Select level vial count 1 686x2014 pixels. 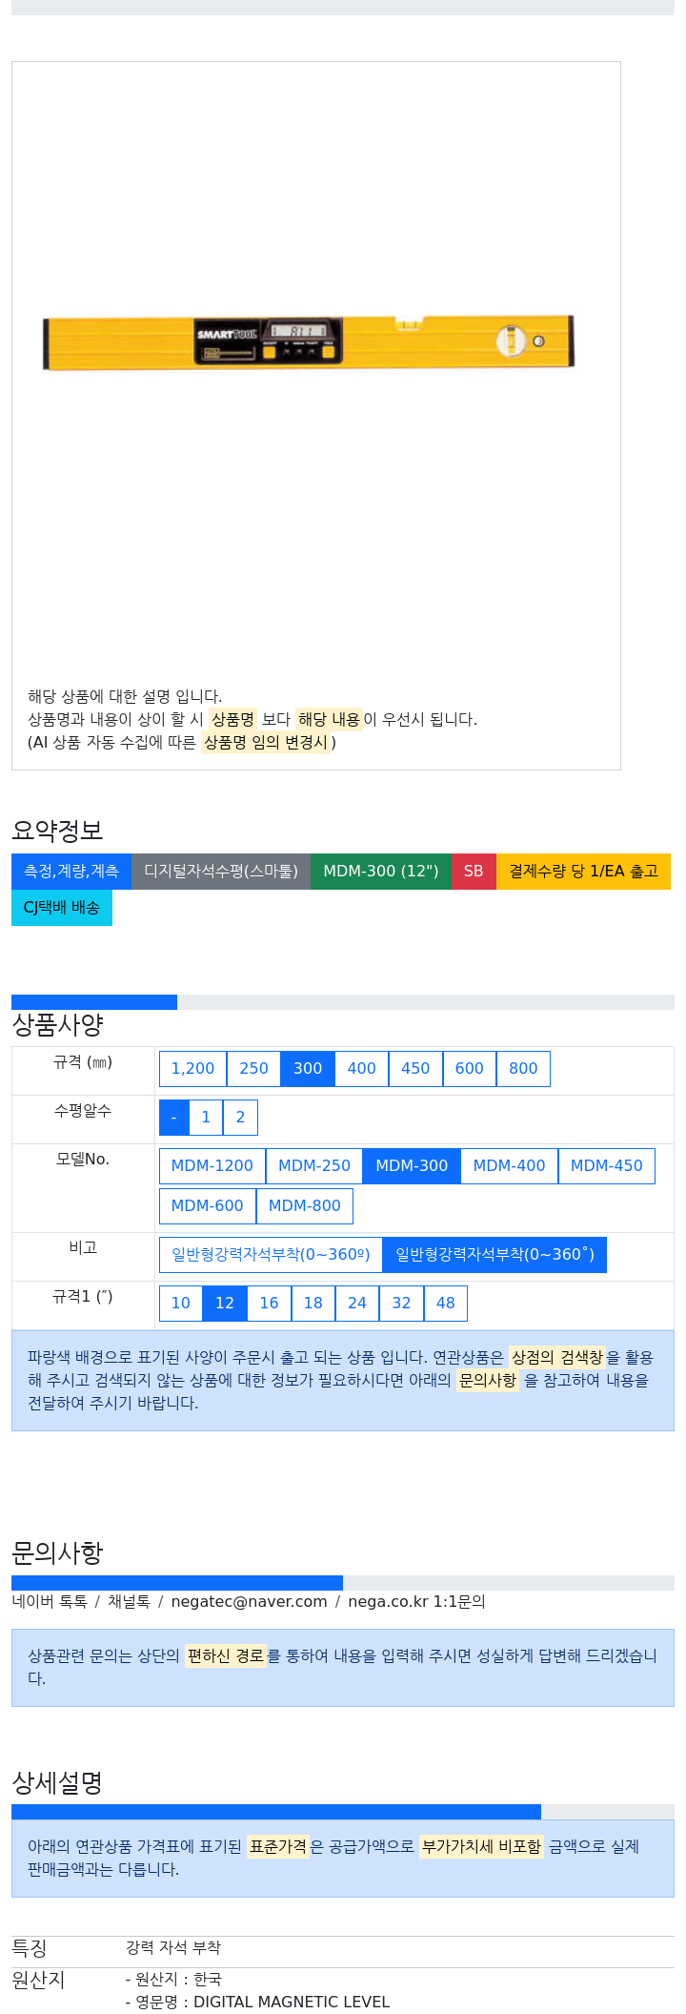[206, 1118]
